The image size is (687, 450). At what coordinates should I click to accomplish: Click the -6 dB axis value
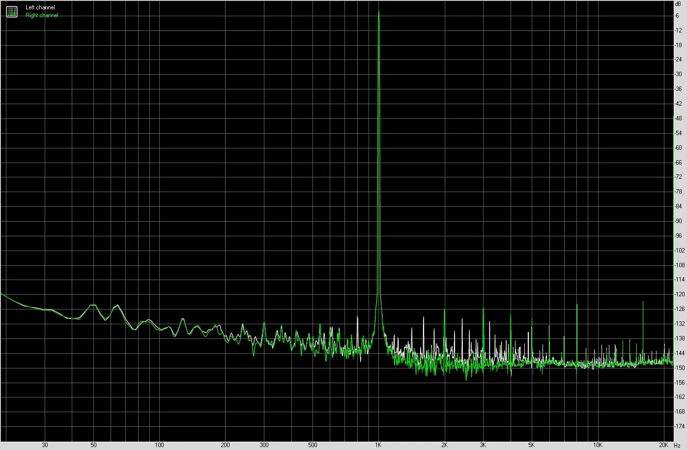tap(678, 16)
